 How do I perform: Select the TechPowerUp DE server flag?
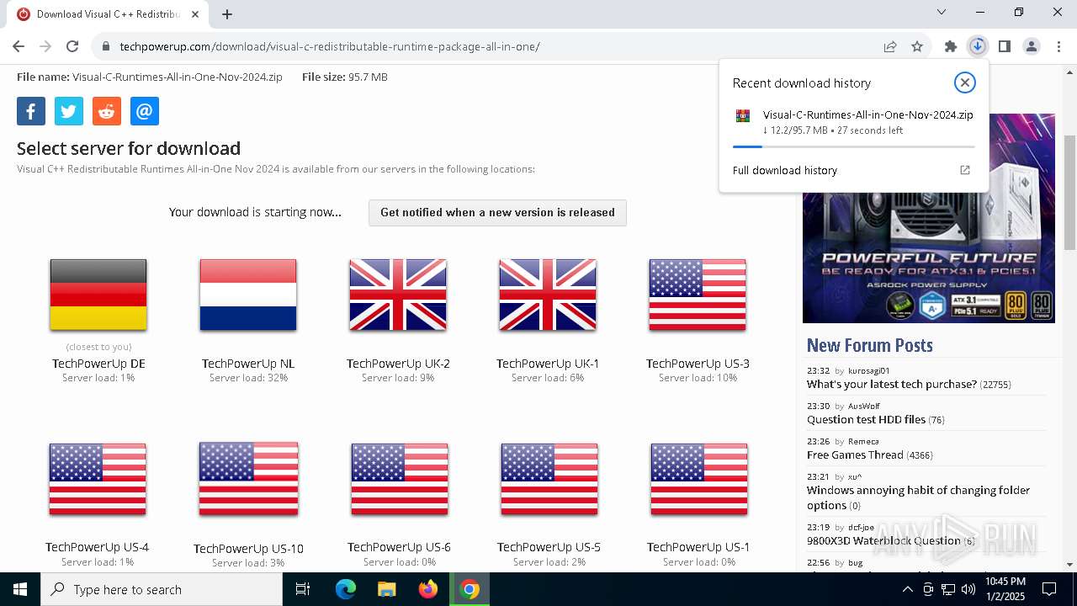click(98, 295)
